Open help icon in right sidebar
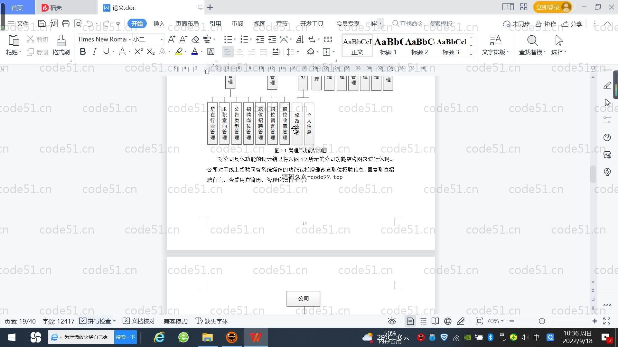The height and width of the screenshot is (347, 618). click(x=607, y=138)
